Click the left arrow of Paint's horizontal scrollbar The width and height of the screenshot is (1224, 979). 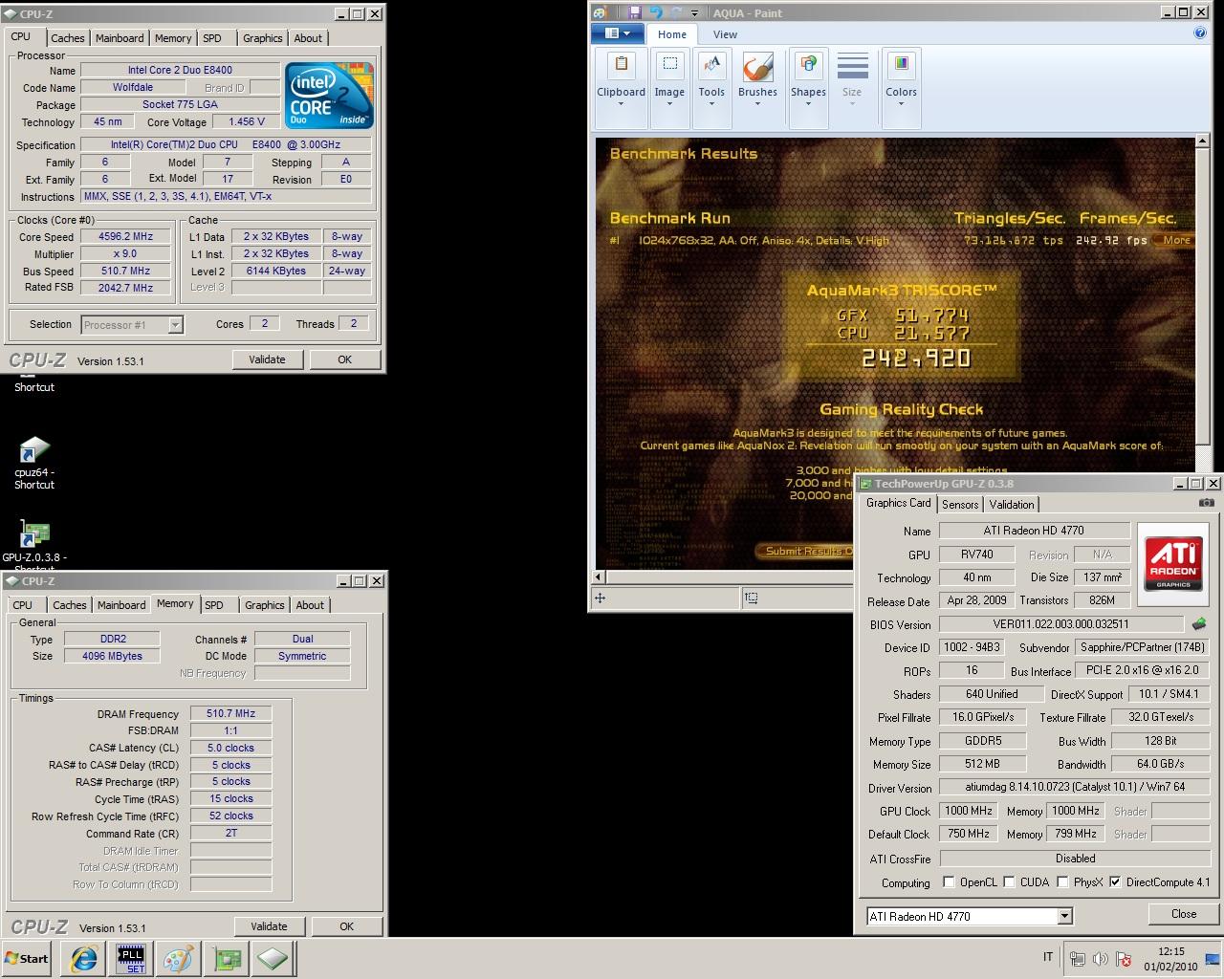pyautogui.click(x=600, y=577)
